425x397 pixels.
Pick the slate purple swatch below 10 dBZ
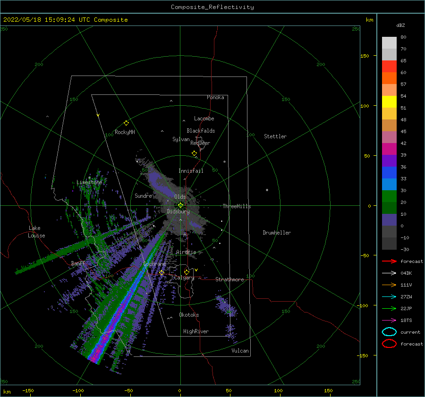(389, 220)
